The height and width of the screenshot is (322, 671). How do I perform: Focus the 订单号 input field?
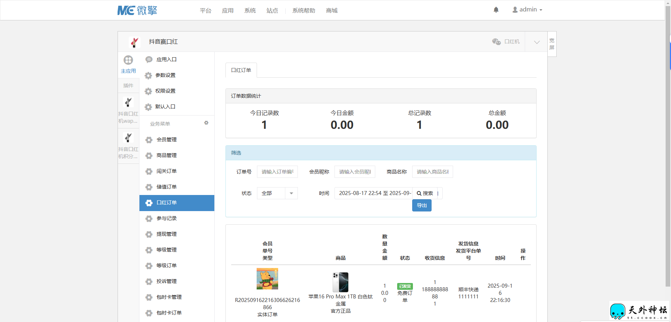pos(277,172)
